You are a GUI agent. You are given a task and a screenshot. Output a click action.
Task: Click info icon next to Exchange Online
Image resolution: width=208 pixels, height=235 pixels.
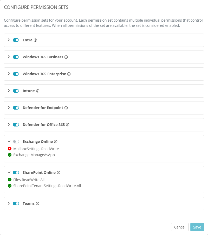[x=56, y=142]
